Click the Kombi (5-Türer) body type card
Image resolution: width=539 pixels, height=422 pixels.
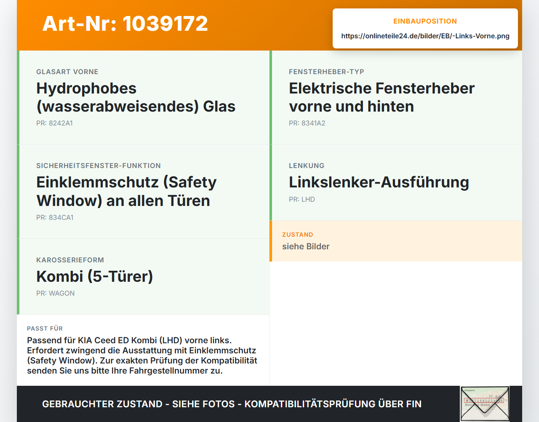[x=143, y=277]
